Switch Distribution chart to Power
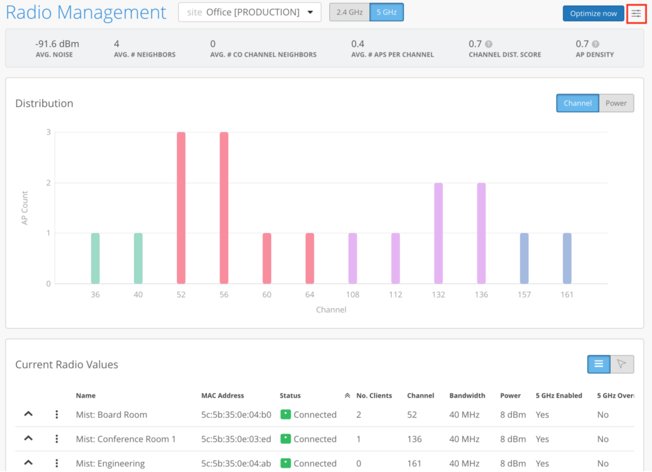 [x=616, y=103]
